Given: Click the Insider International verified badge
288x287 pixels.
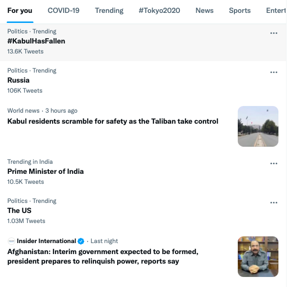Looking at the screenshot, I should 81,241.
